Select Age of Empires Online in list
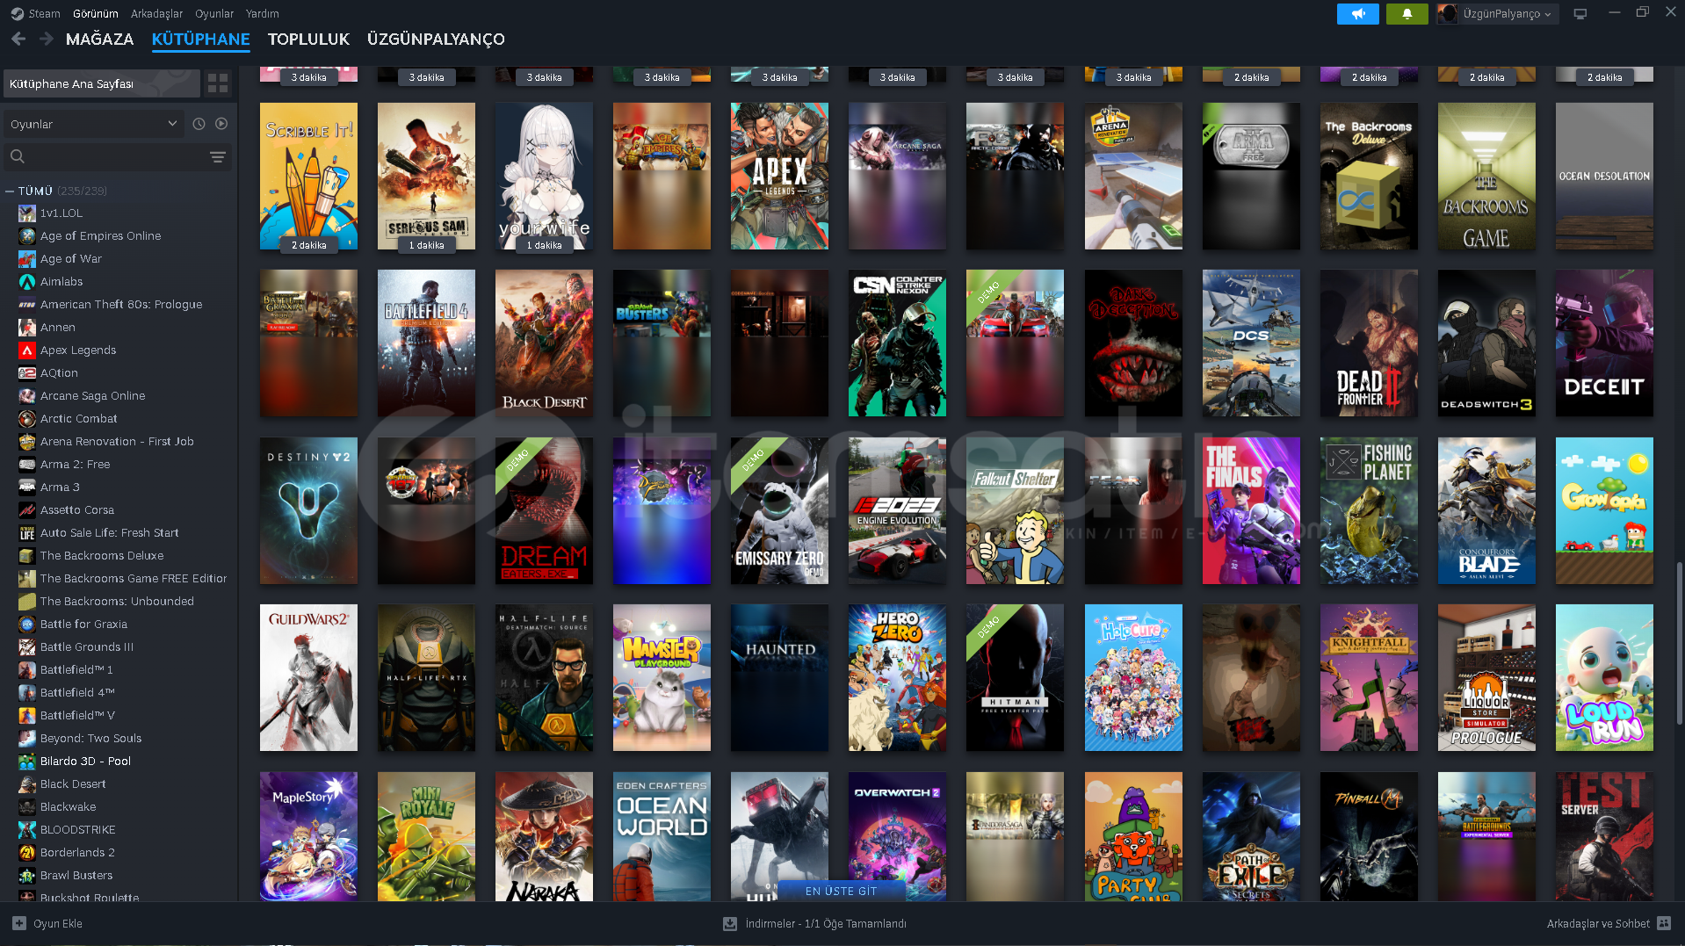The image size is (1685, 946). 100,236
